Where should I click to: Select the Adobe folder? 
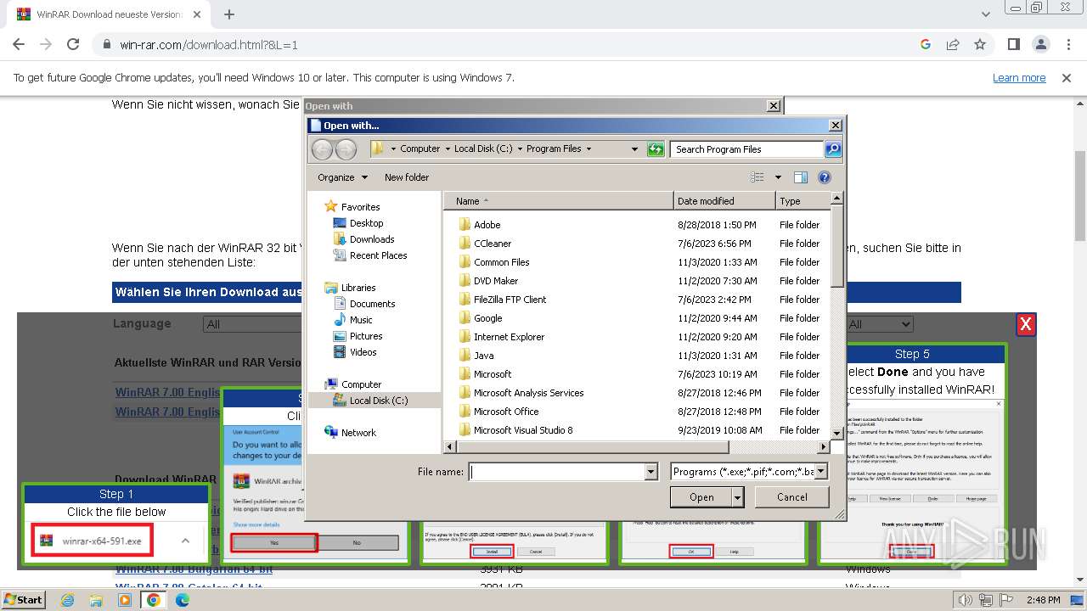487,225
